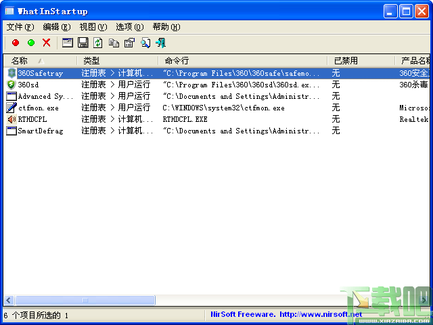Click the speaker icon beside RTHDCPL
433x325 pixels.
pyautogui.click(x=12, y=119)
